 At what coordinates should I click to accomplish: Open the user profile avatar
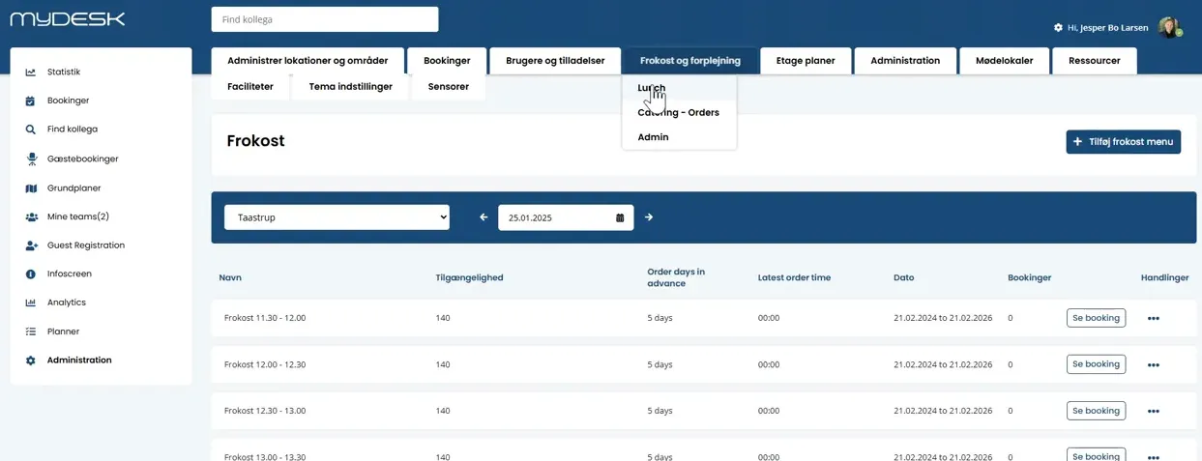tap(1170, 27)
